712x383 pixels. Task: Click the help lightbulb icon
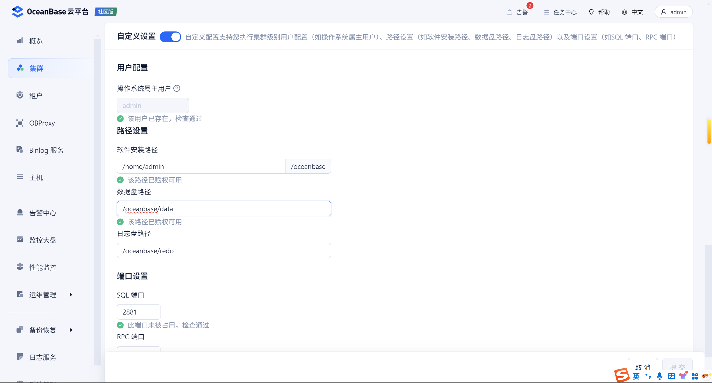[591, 12]
